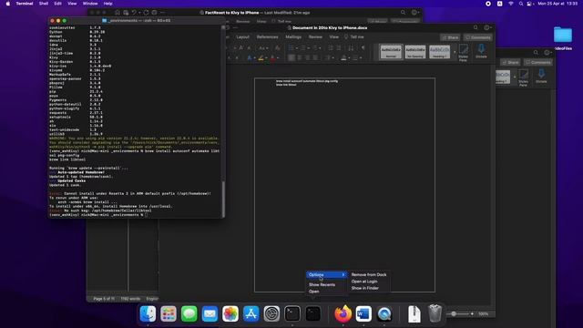The height and width of the screenshot is (328, 583).
Task: Choose Show in Finder option
Action: (364, 288)
